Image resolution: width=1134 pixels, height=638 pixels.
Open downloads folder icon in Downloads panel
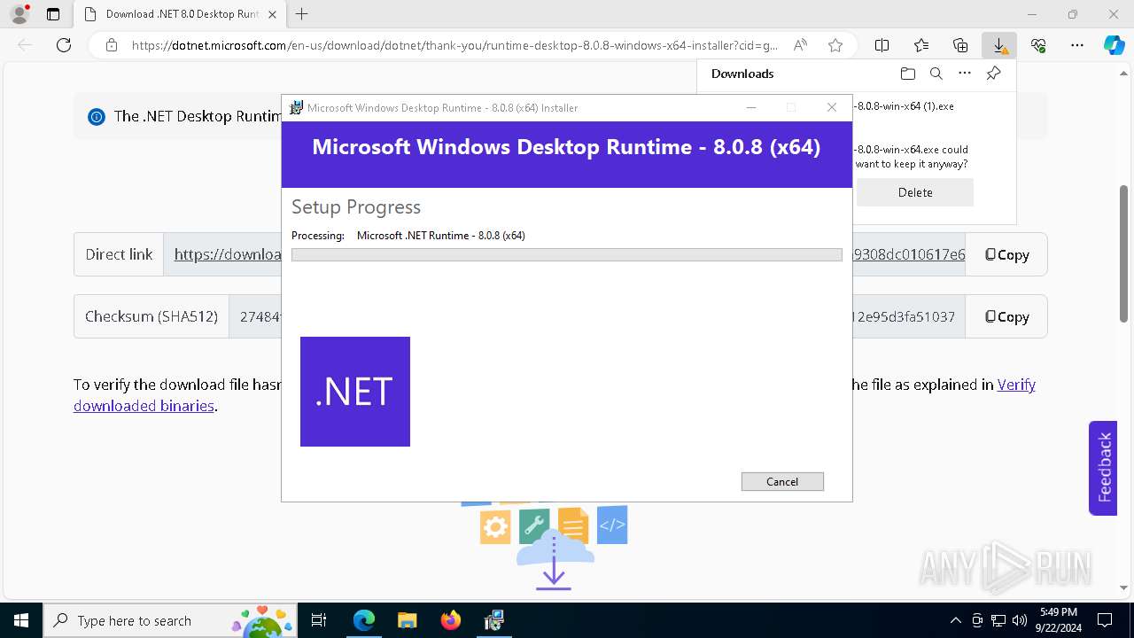tap(907, 74)
